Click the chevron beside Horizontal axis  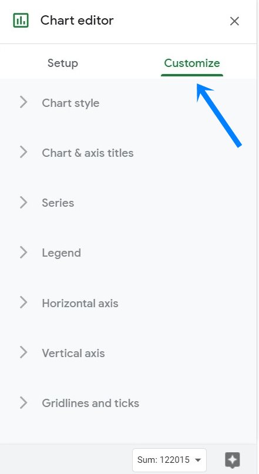[23, 302]
